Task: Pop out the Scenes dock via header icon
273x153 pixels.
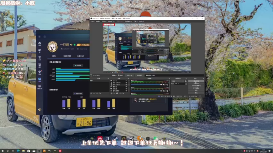Action: (x=108, y=79)
